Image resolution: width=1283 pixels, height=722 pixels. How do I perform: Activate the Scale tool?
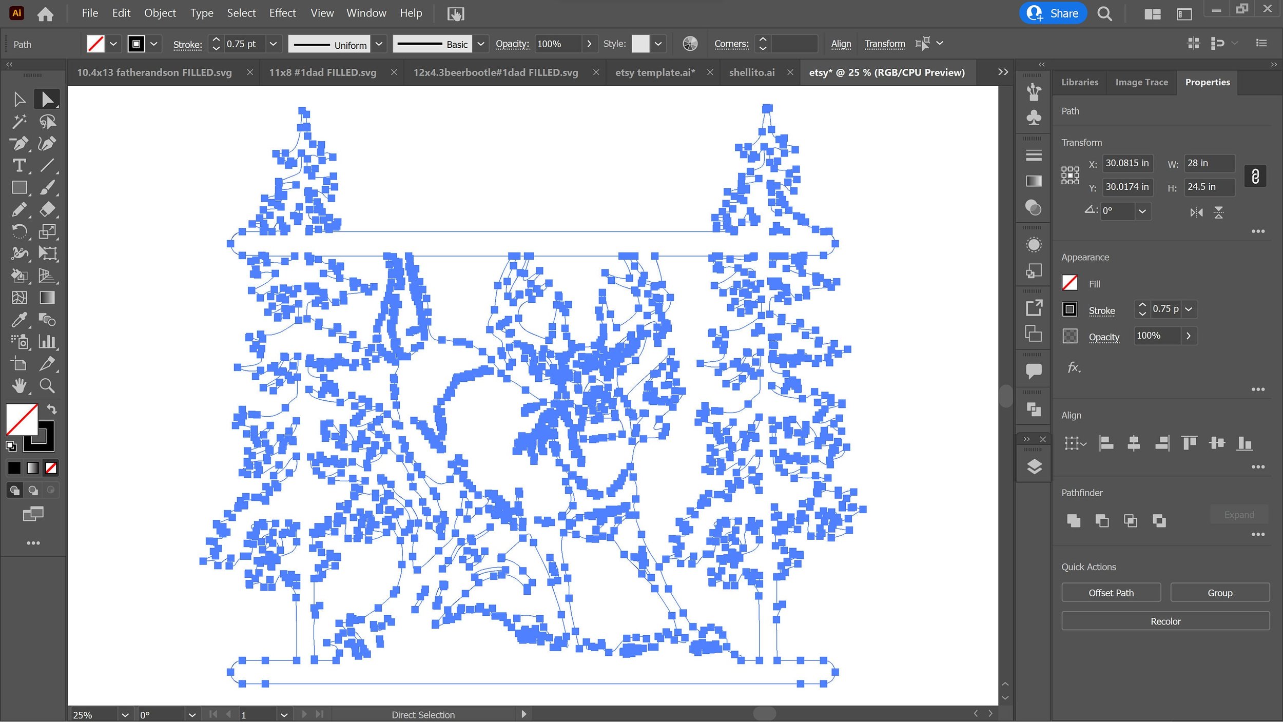[x=47, y=232]
